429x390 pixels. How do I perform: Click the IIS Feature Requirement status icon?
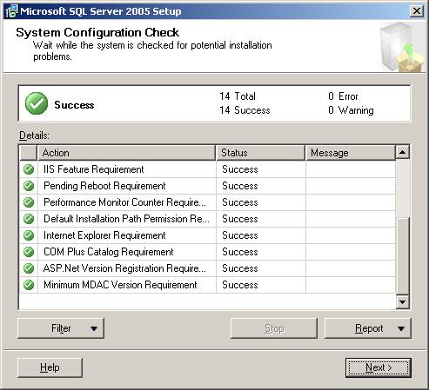click(29, 169)
